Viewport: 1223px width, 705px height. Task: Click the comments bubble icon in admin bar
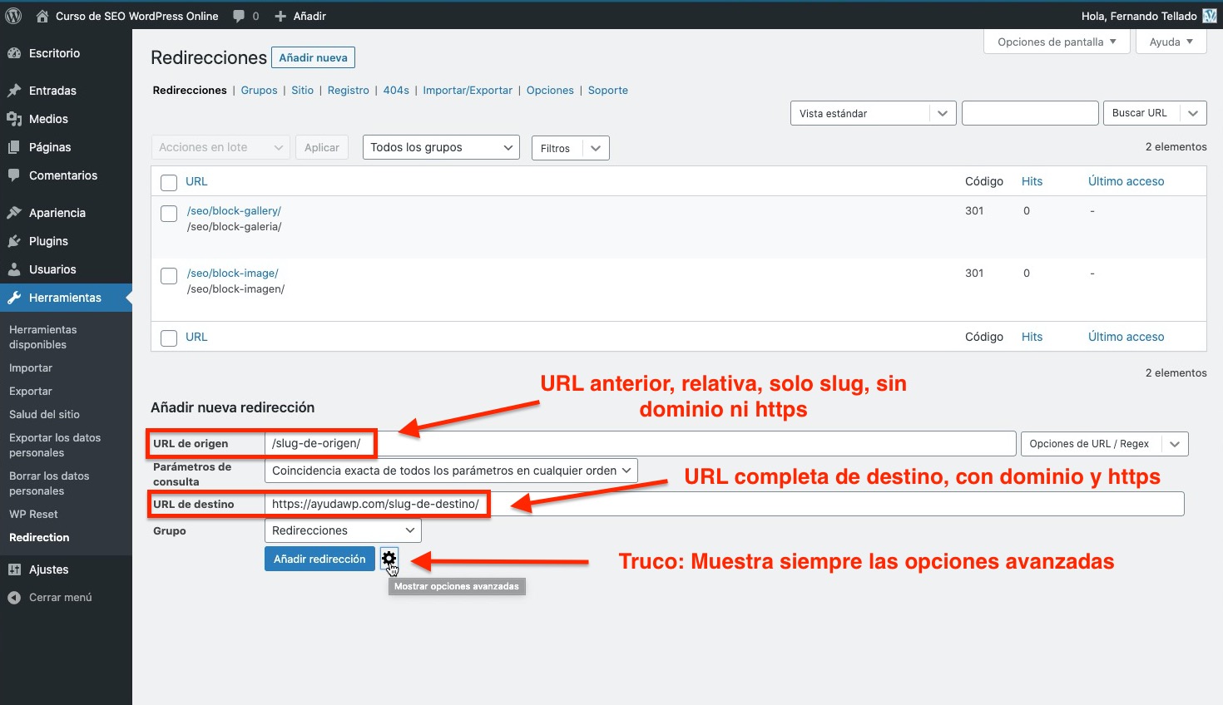[x=240, y=16]
